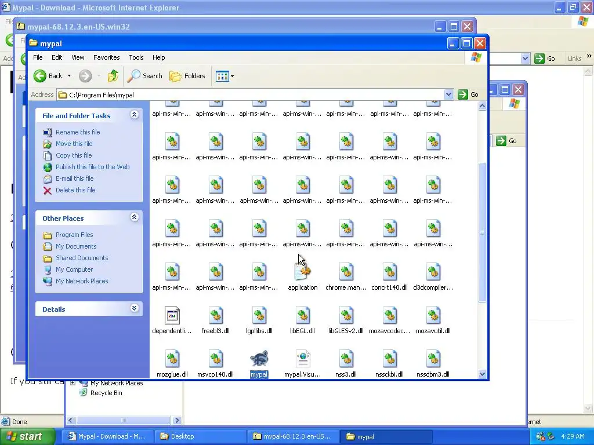
Task: Collapse the Other Places panel
Action: (x=134, y=217)
